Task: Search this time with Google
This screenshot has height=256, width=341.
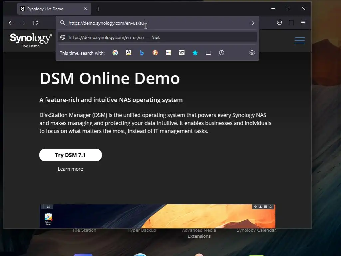Action: tap(115, 53)
